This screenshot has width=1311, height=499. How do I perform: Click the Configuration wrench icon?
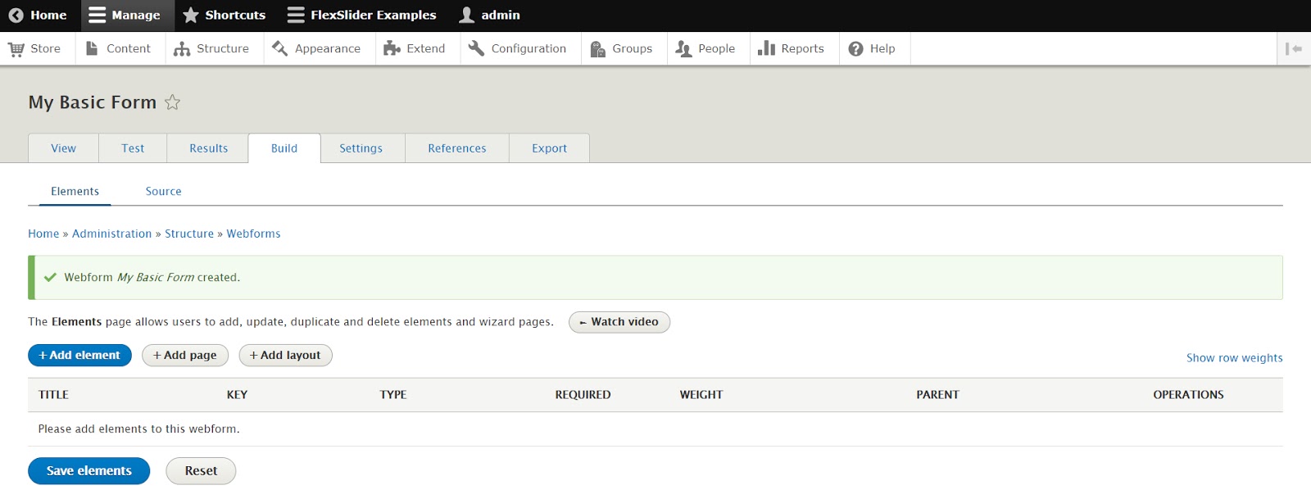tap(476, 49)
